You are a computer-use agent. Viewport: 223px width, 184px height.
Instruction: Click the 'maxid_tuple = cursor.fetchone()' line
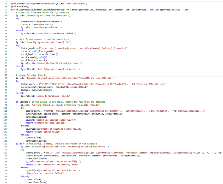coord(39,54)
